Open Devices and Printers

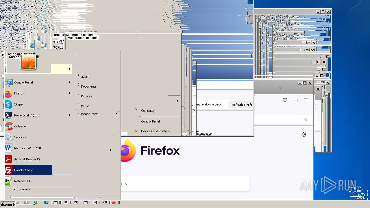point(155,131)
